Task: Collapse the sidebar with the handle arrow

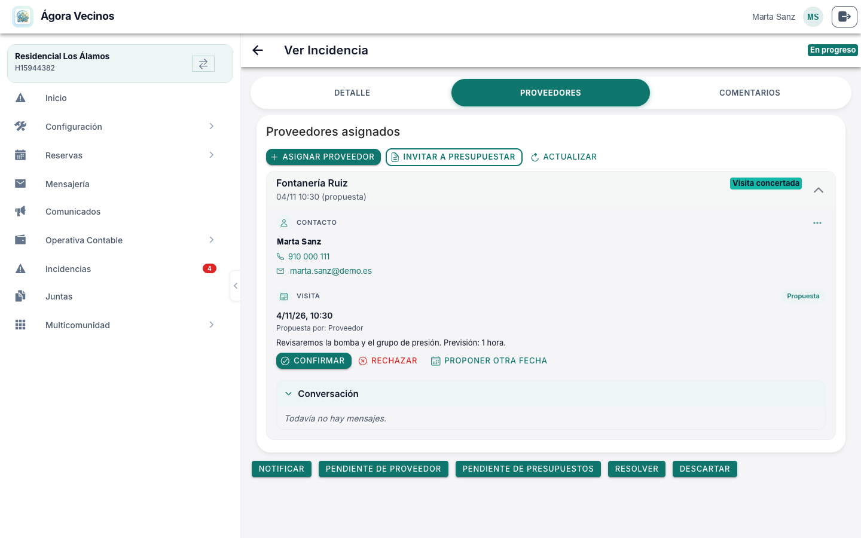Action: (x=236, y=286)
